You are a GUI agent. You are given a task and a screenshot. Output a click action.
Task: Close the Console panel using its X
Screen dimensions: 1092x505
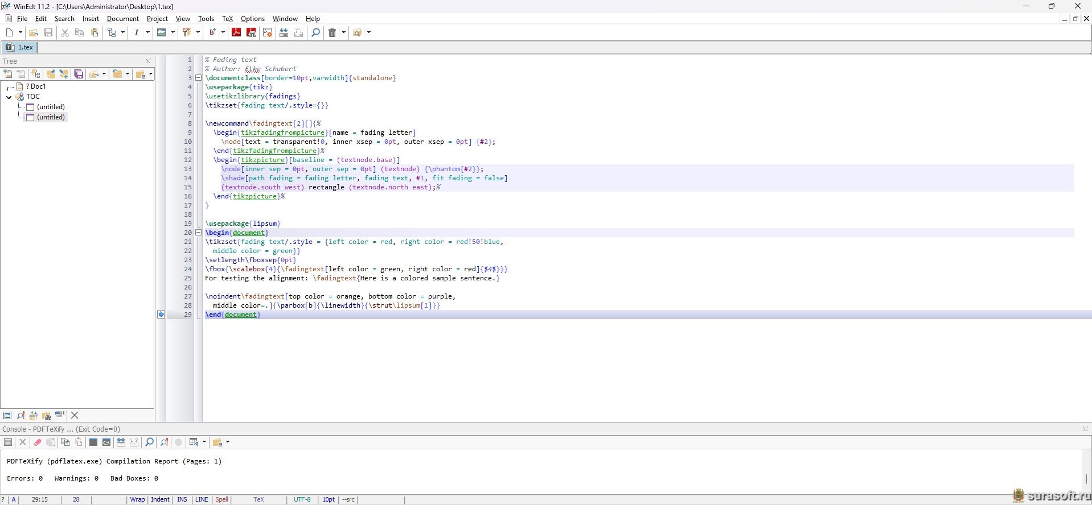click(x=1085, y=429)
